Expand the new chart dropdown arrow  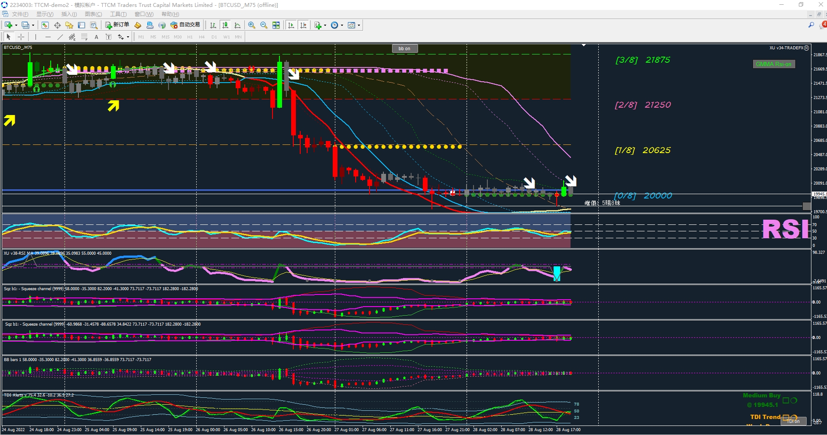(16, 25)
